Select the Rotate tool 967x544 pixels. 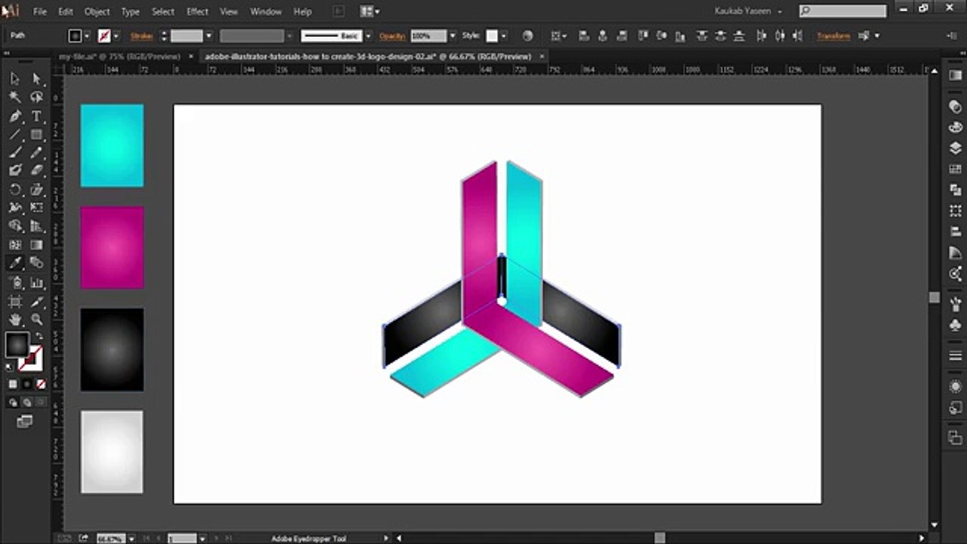coord(15,190)
